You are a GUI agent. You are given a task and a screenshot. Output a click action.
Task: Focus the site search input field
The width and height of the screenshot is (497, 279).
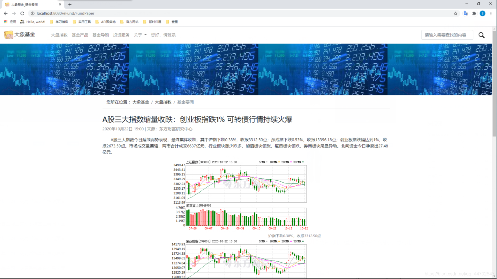pyautogui.click(x=447, y=35)
